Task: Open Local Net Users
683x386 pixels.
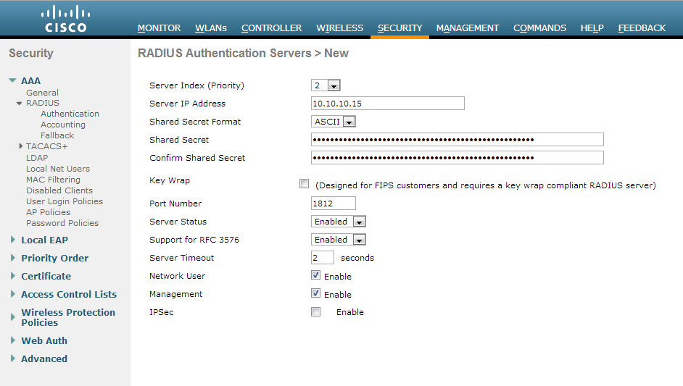Action: pyautogui.click(x=58, y=169)
